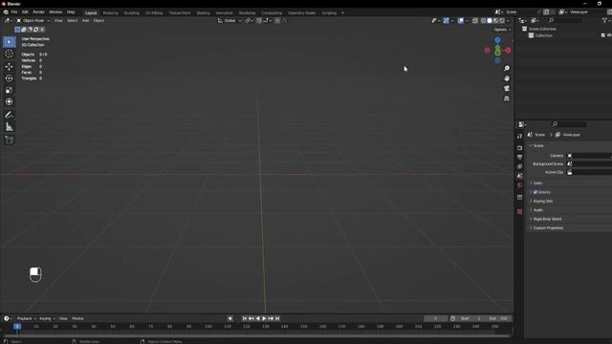Click the red X axis gizmo circle
The height and width of the screenshot is (344, 612).
[508, 51]
